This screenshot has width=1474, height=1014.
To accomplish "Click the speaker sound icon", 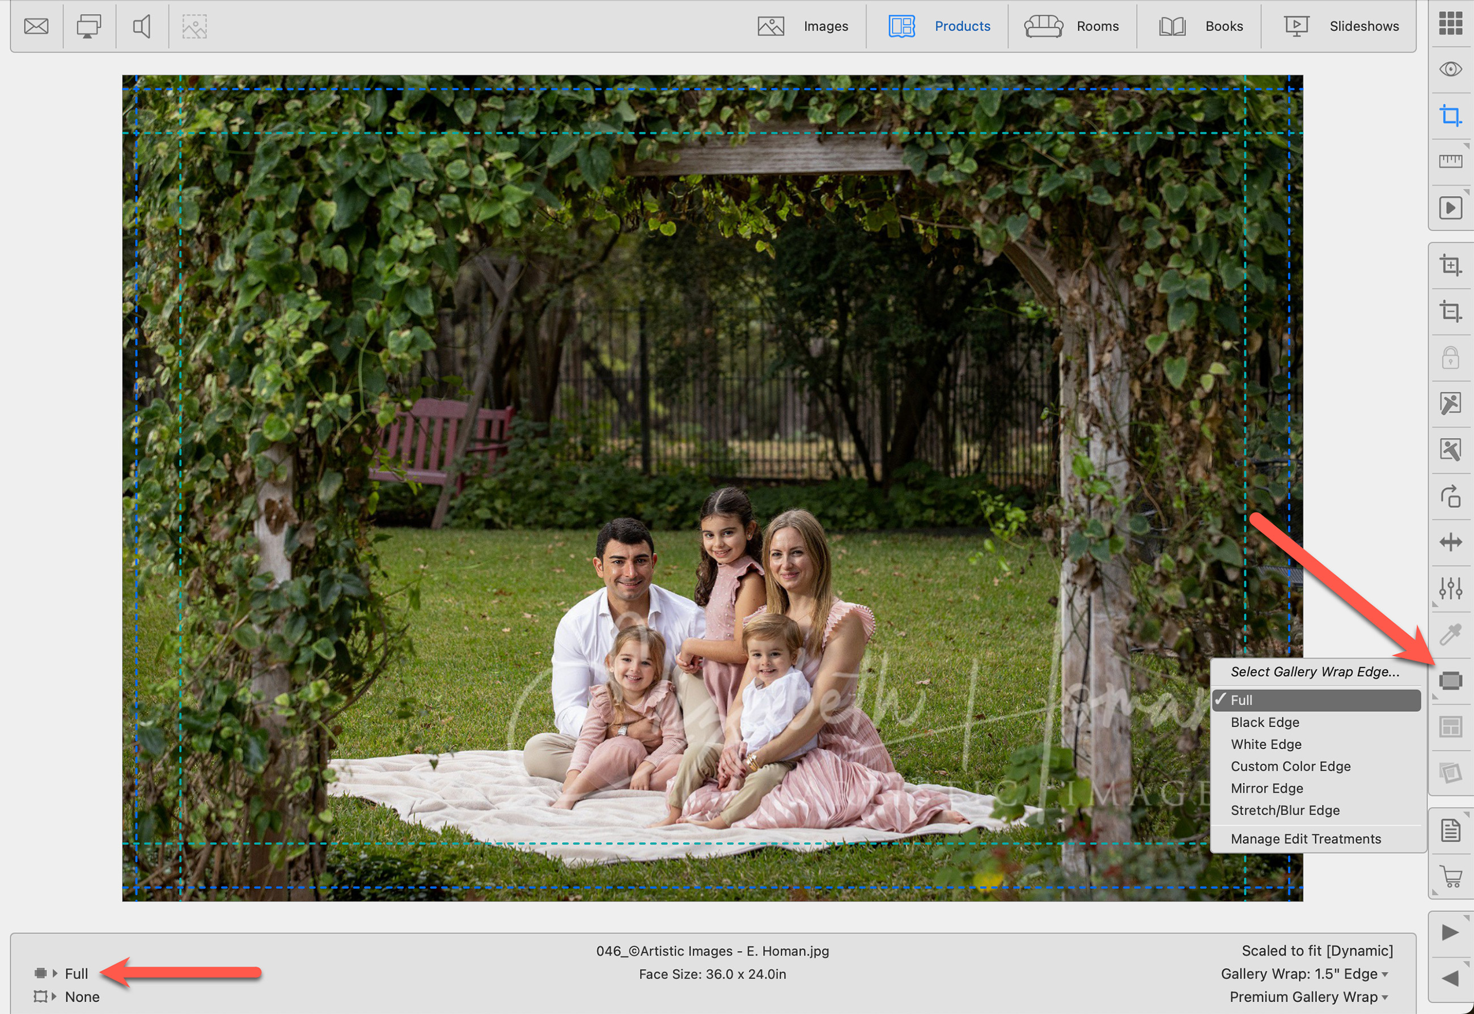I will click(x=141, y=26).
